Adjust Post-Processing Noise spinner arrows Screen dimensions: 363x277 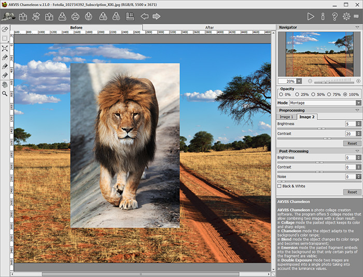[x=359, y=177]
